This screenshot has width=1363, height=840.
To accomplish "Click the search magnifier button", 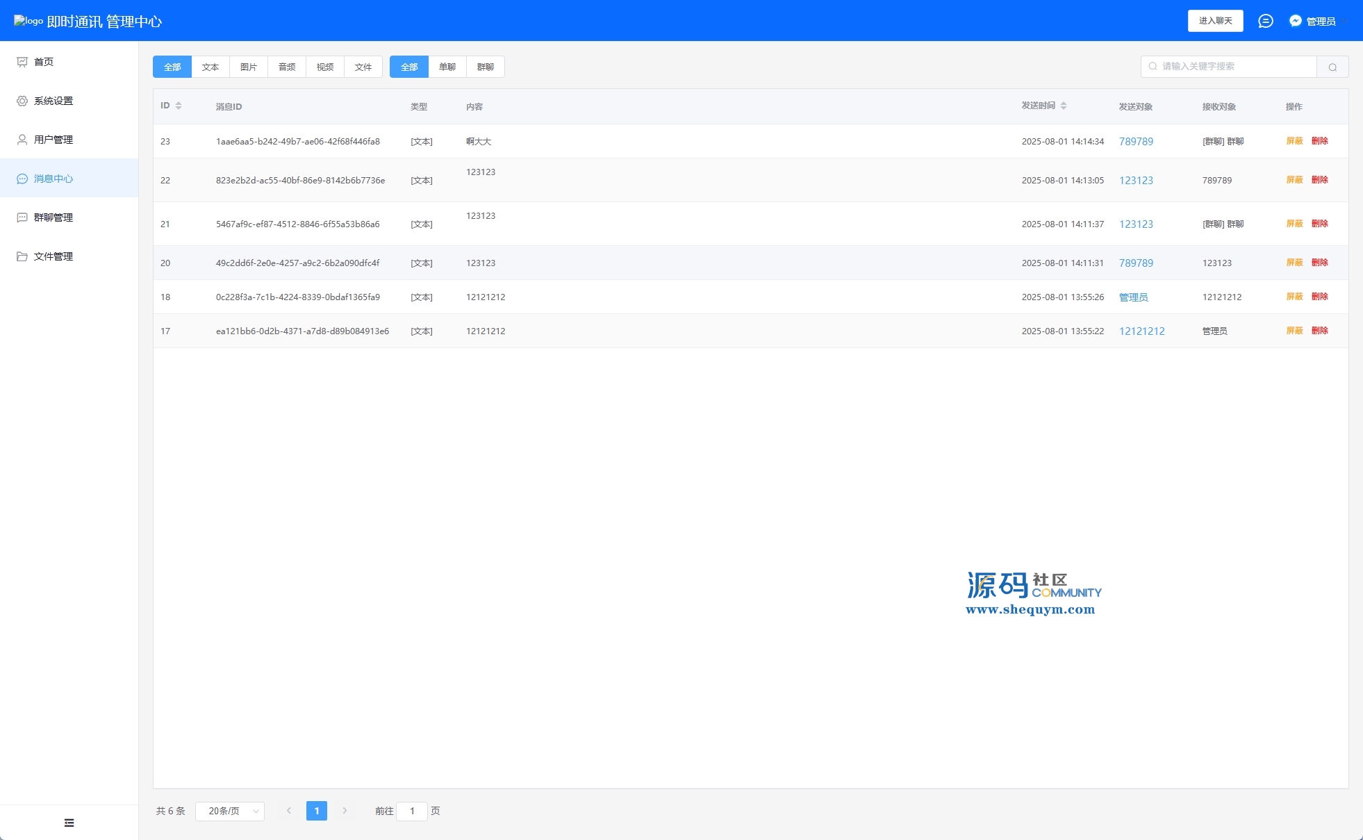I will [x=1332, y=67].
